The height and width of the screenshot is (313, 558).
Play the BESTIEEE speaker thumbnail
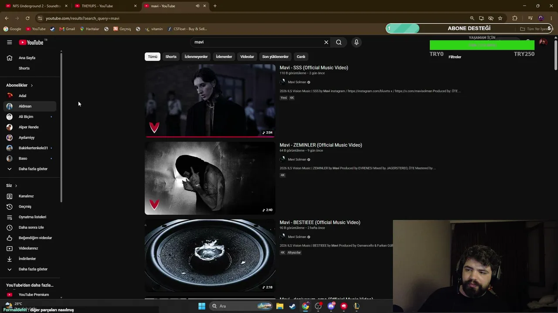pyautogui.click(x=210, y=256)
